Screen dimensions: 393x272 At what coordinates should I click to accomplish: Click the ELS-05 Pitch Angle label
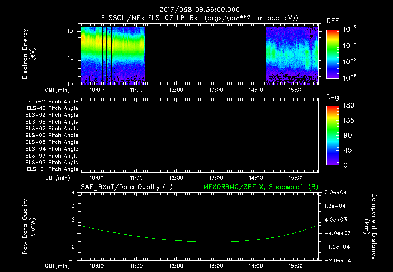52,142
